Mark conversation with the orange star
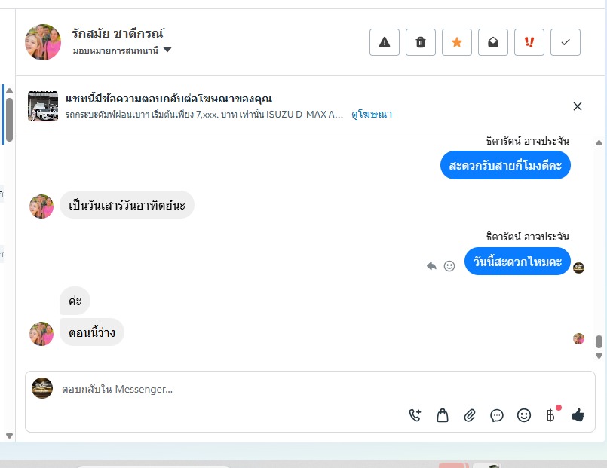607x468 pixels. tap(457, 42)
